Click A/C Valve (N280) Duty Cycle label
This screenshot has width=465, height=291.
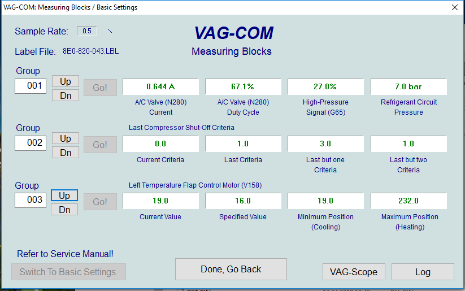pos(243,107)
